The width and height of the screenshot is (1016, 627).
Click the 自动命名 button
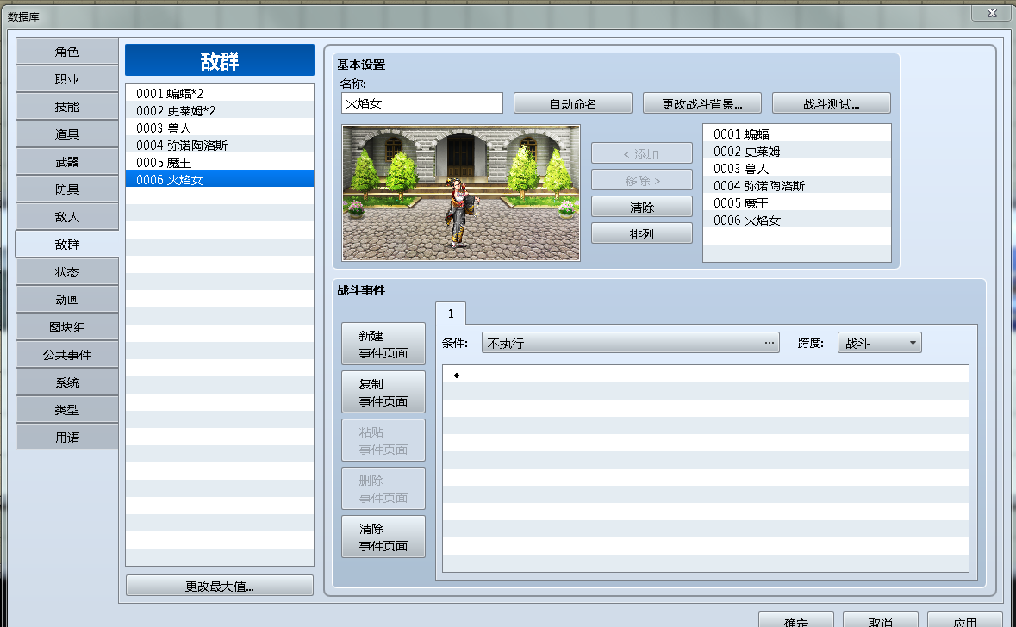[x=573, y=103]
